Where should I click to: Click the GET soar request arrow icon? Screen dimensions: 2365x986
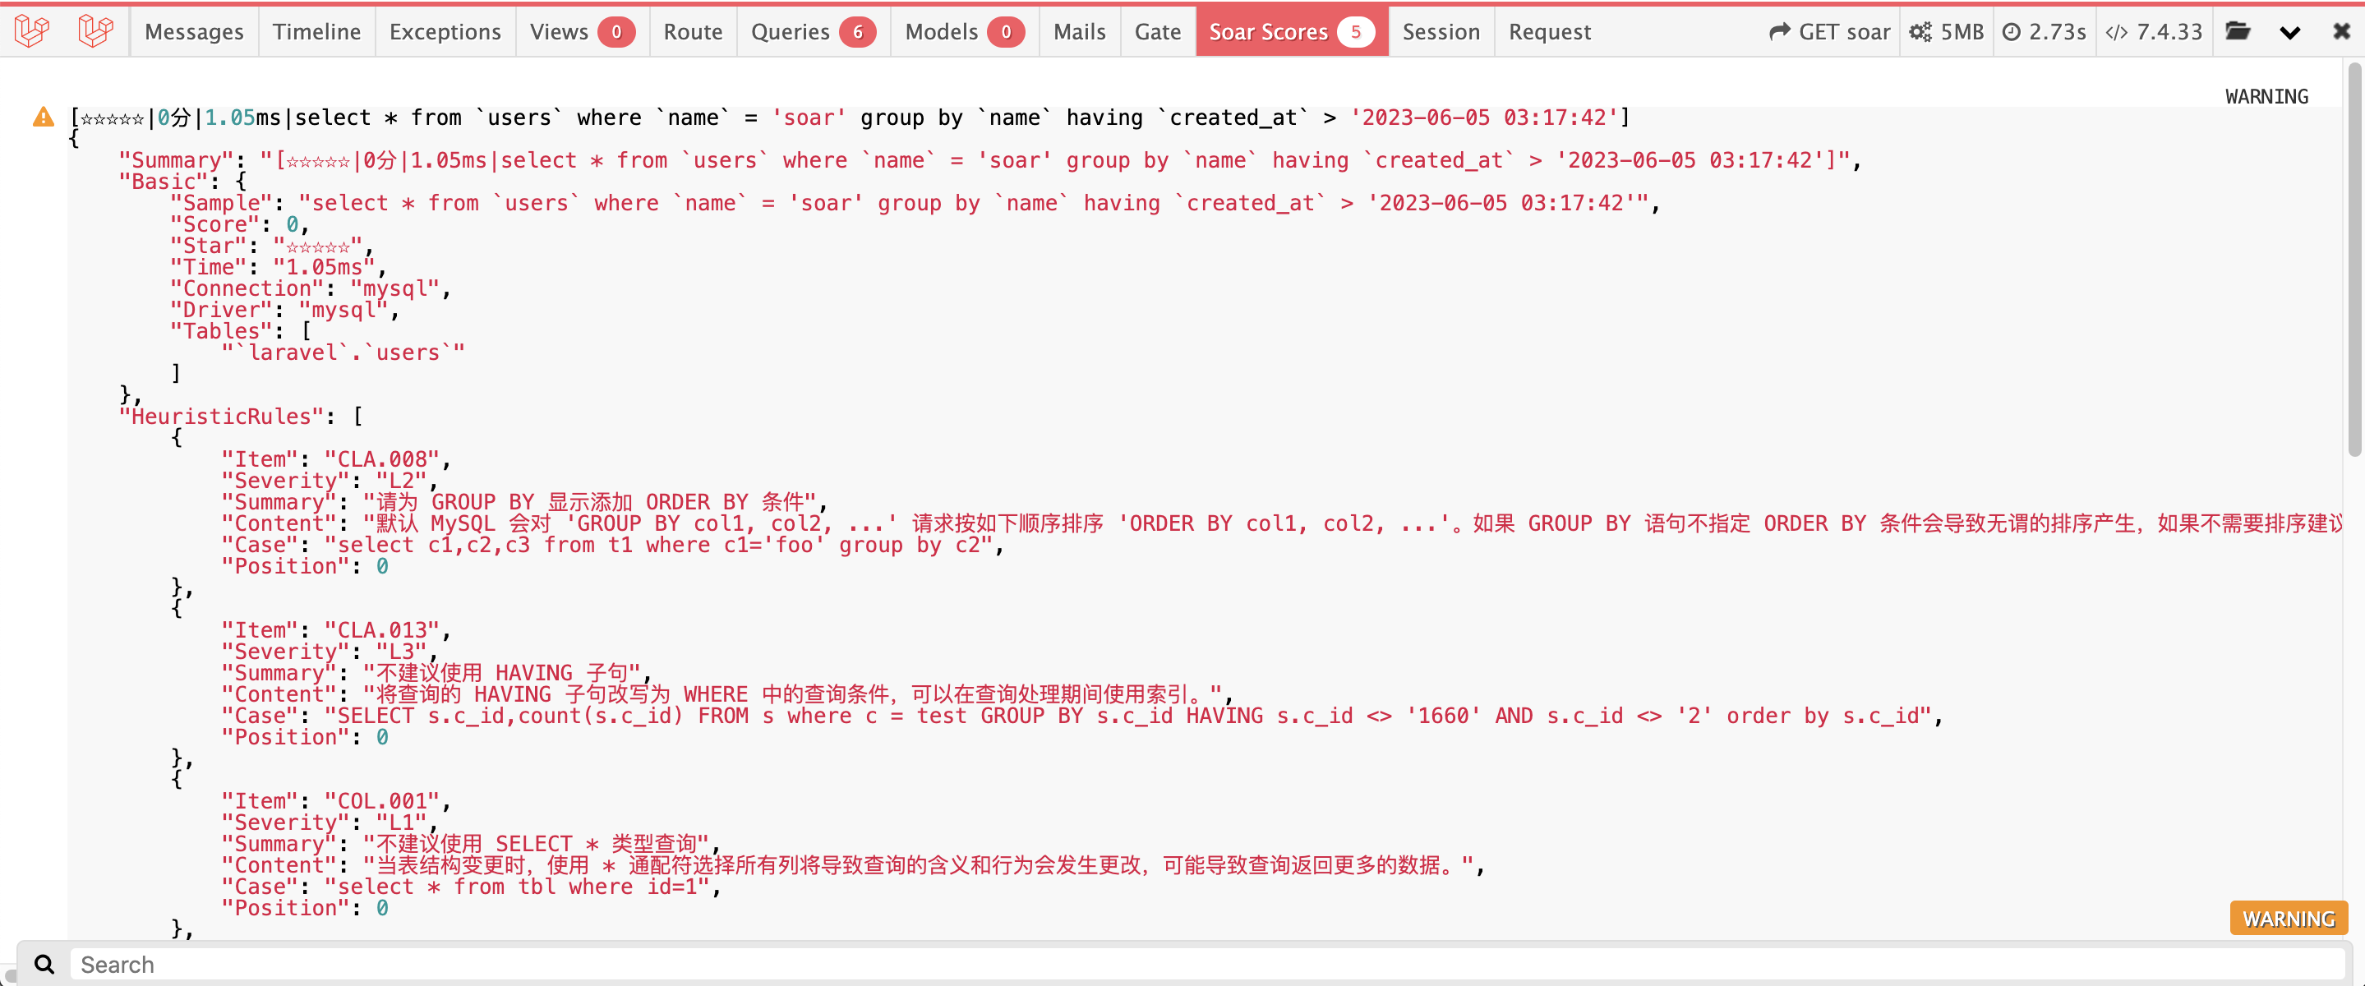(x=1779, y=32)
